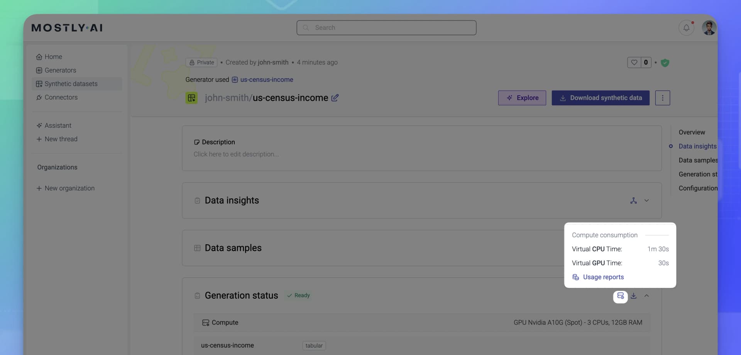
Task: Click the lineage graph icon in Data insights
Action: [633, 201]
